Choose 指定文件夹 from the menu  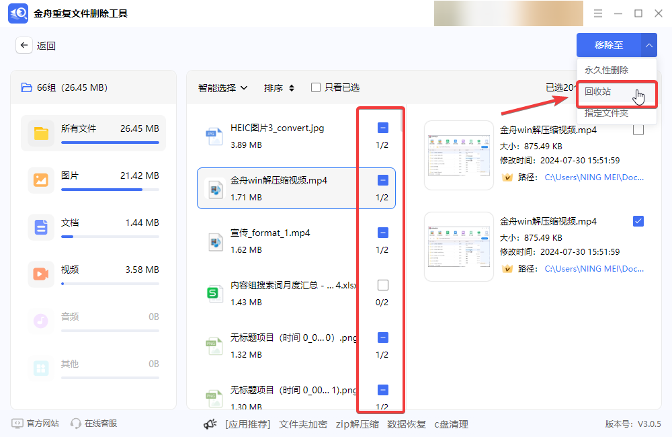[x=606, y=113]
